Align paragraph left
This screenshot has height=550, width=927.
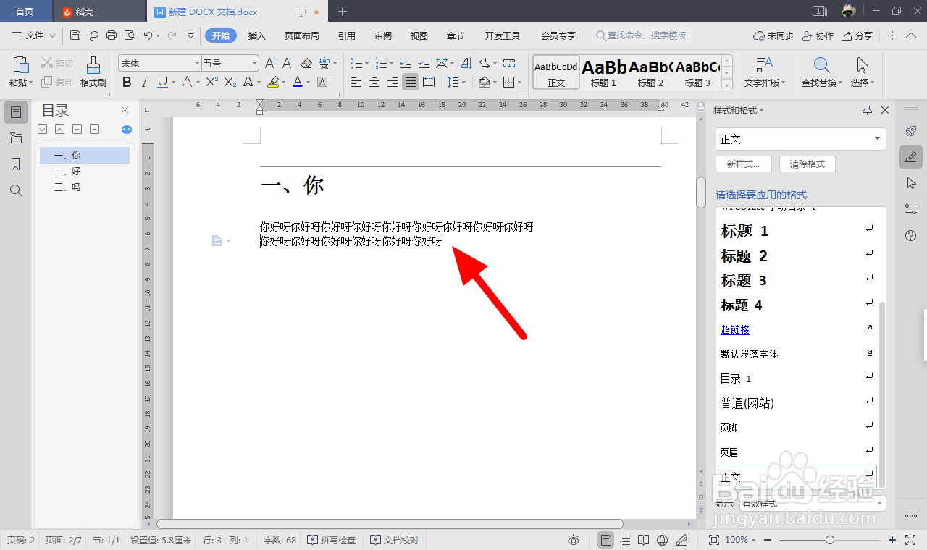point(356,82)
